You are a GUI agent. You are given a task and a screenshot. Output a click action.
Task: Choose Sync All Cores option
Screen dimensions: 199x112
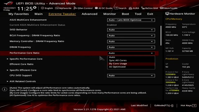click(x=131, y=60)
